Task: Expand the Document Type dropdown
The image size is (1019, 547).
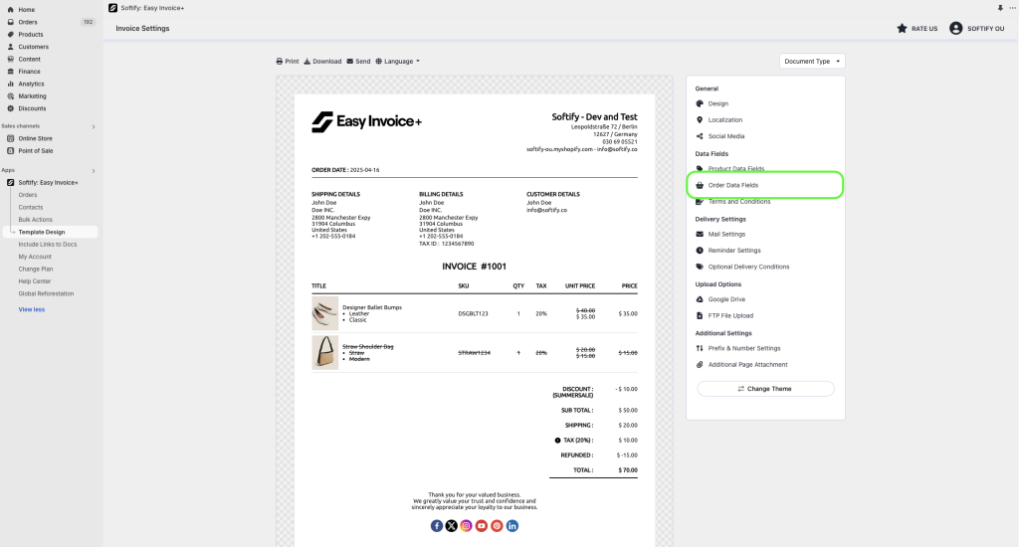Action: pos(812,62)
